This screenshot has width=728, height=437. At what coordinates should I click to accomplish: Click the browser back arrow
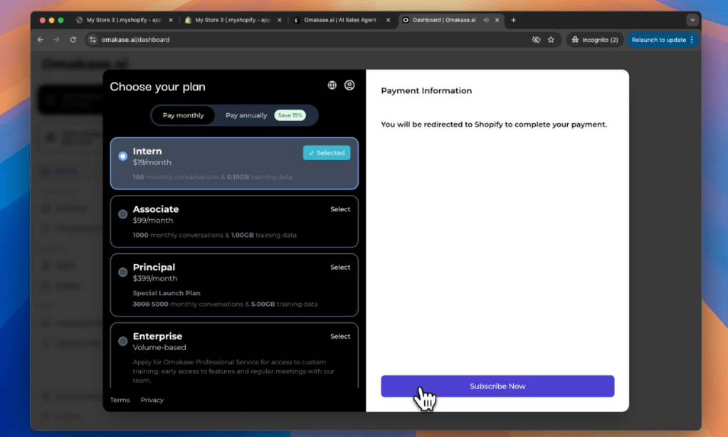click(41, 40)
